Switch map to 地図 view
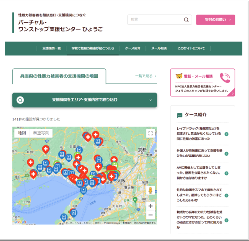 click(x=22, y=133)
